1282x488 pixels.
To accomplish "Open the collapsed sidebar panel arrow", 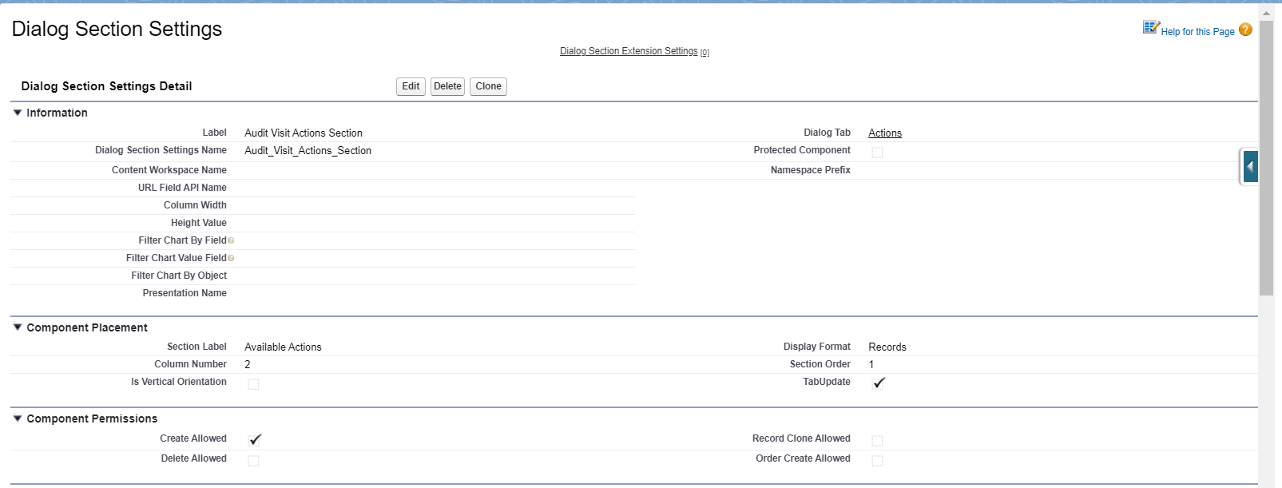I will click(x=1250, y=167).
